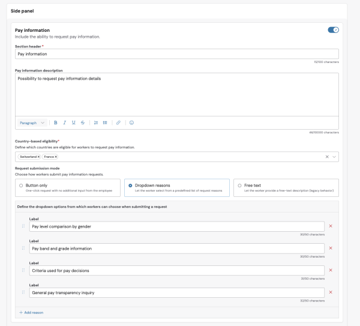Select the Button only submission mode
The image size is (360, 326).
(68, 188)
